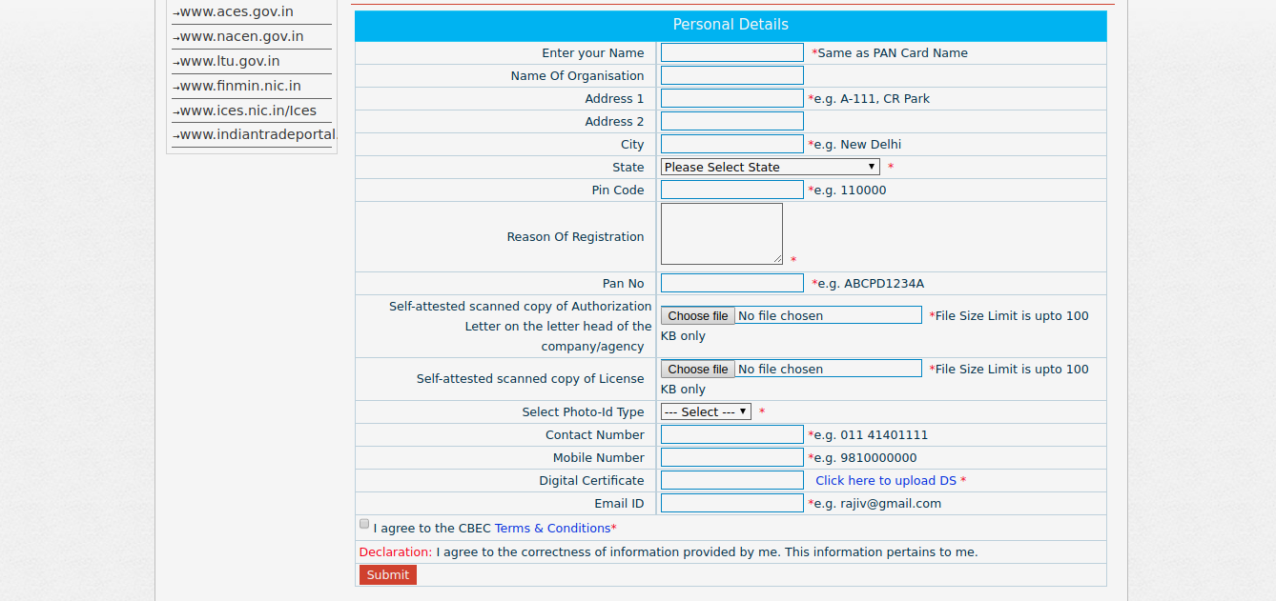Choose file for scanned copy of License
The width and height of the screenshot is (1276, 601).
(x=697, y=370)
